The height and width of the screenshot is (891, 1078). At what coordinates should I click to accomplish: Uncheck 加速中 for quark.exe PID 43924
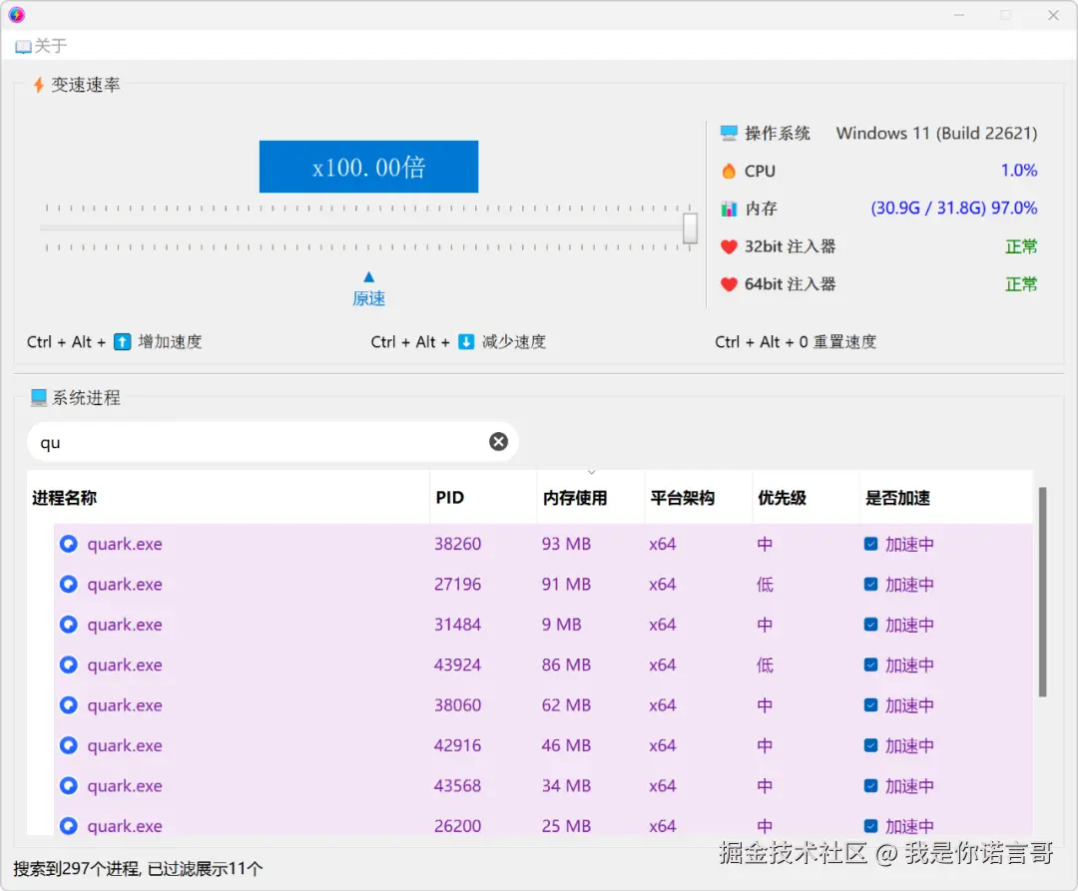pyautogui.click(x=870, y=665)
